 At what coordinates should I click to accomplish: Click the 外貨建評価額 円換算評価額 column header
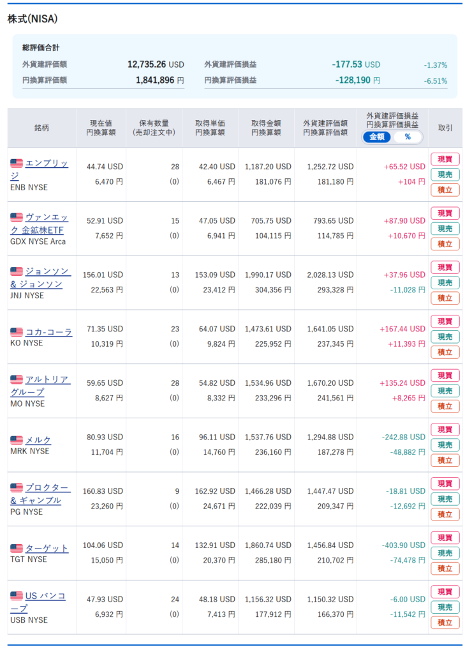point(325,128)
